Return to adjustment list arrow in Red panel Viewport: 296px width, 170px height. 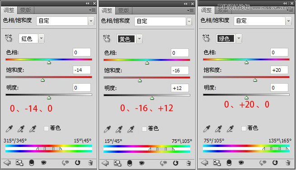point(7,163)
